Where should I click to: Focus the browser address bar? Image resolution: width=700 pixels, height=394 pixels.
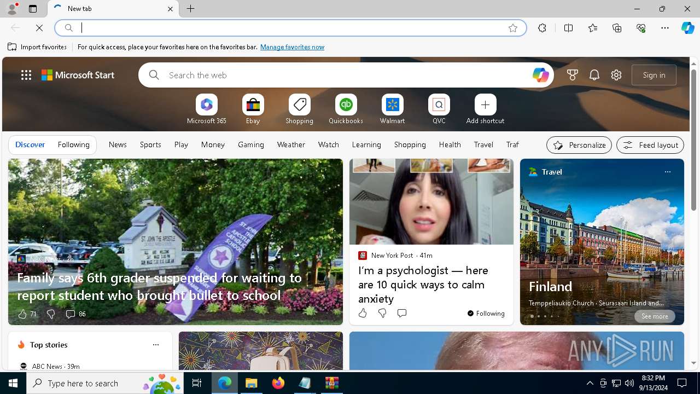click(x=290, y=28)
